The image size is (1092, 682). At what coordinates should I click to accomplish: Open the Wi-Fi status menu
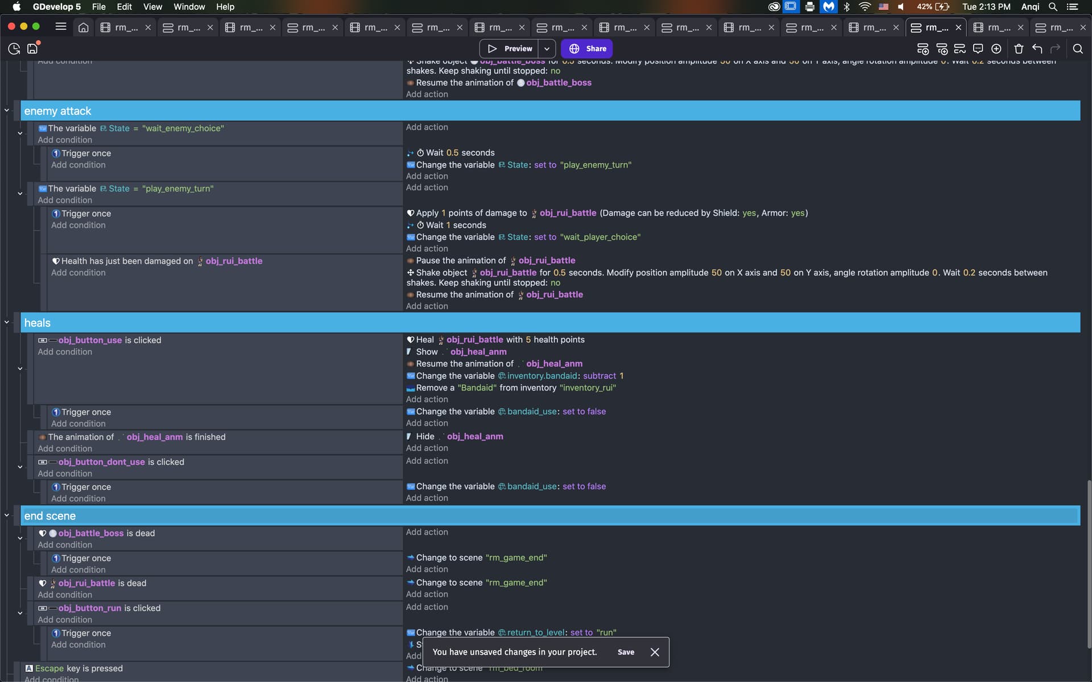(864, 7)
